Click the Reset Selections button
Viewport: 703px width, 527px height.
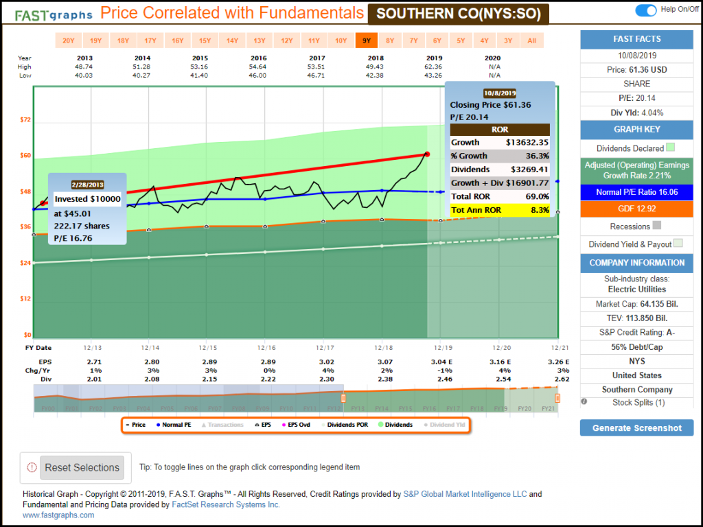pyautogui.click(x=82, y=467)
